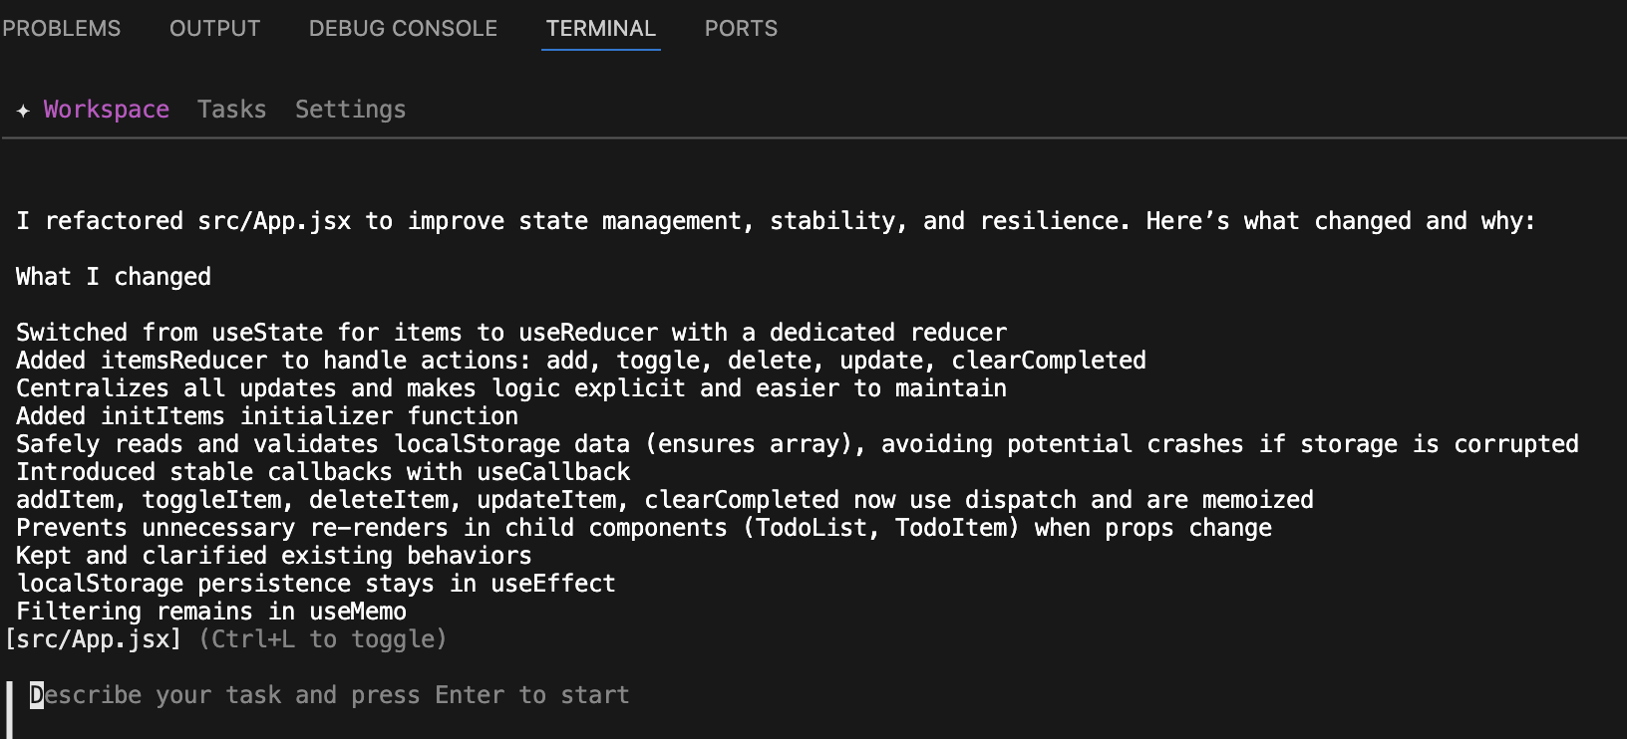Open the Settings view

click(350, 110)
